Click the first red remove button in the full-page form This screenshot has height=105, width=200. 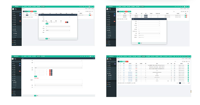[x=50, y=70]
